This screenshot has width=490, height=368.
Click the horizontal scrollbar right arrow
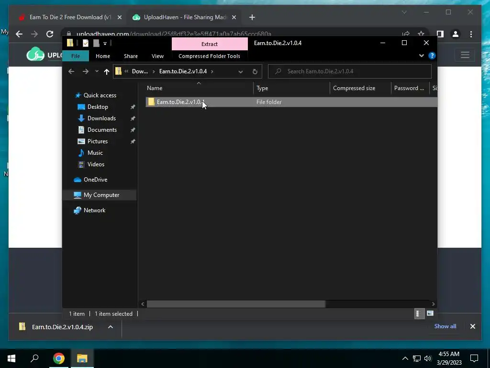(433, 304)
